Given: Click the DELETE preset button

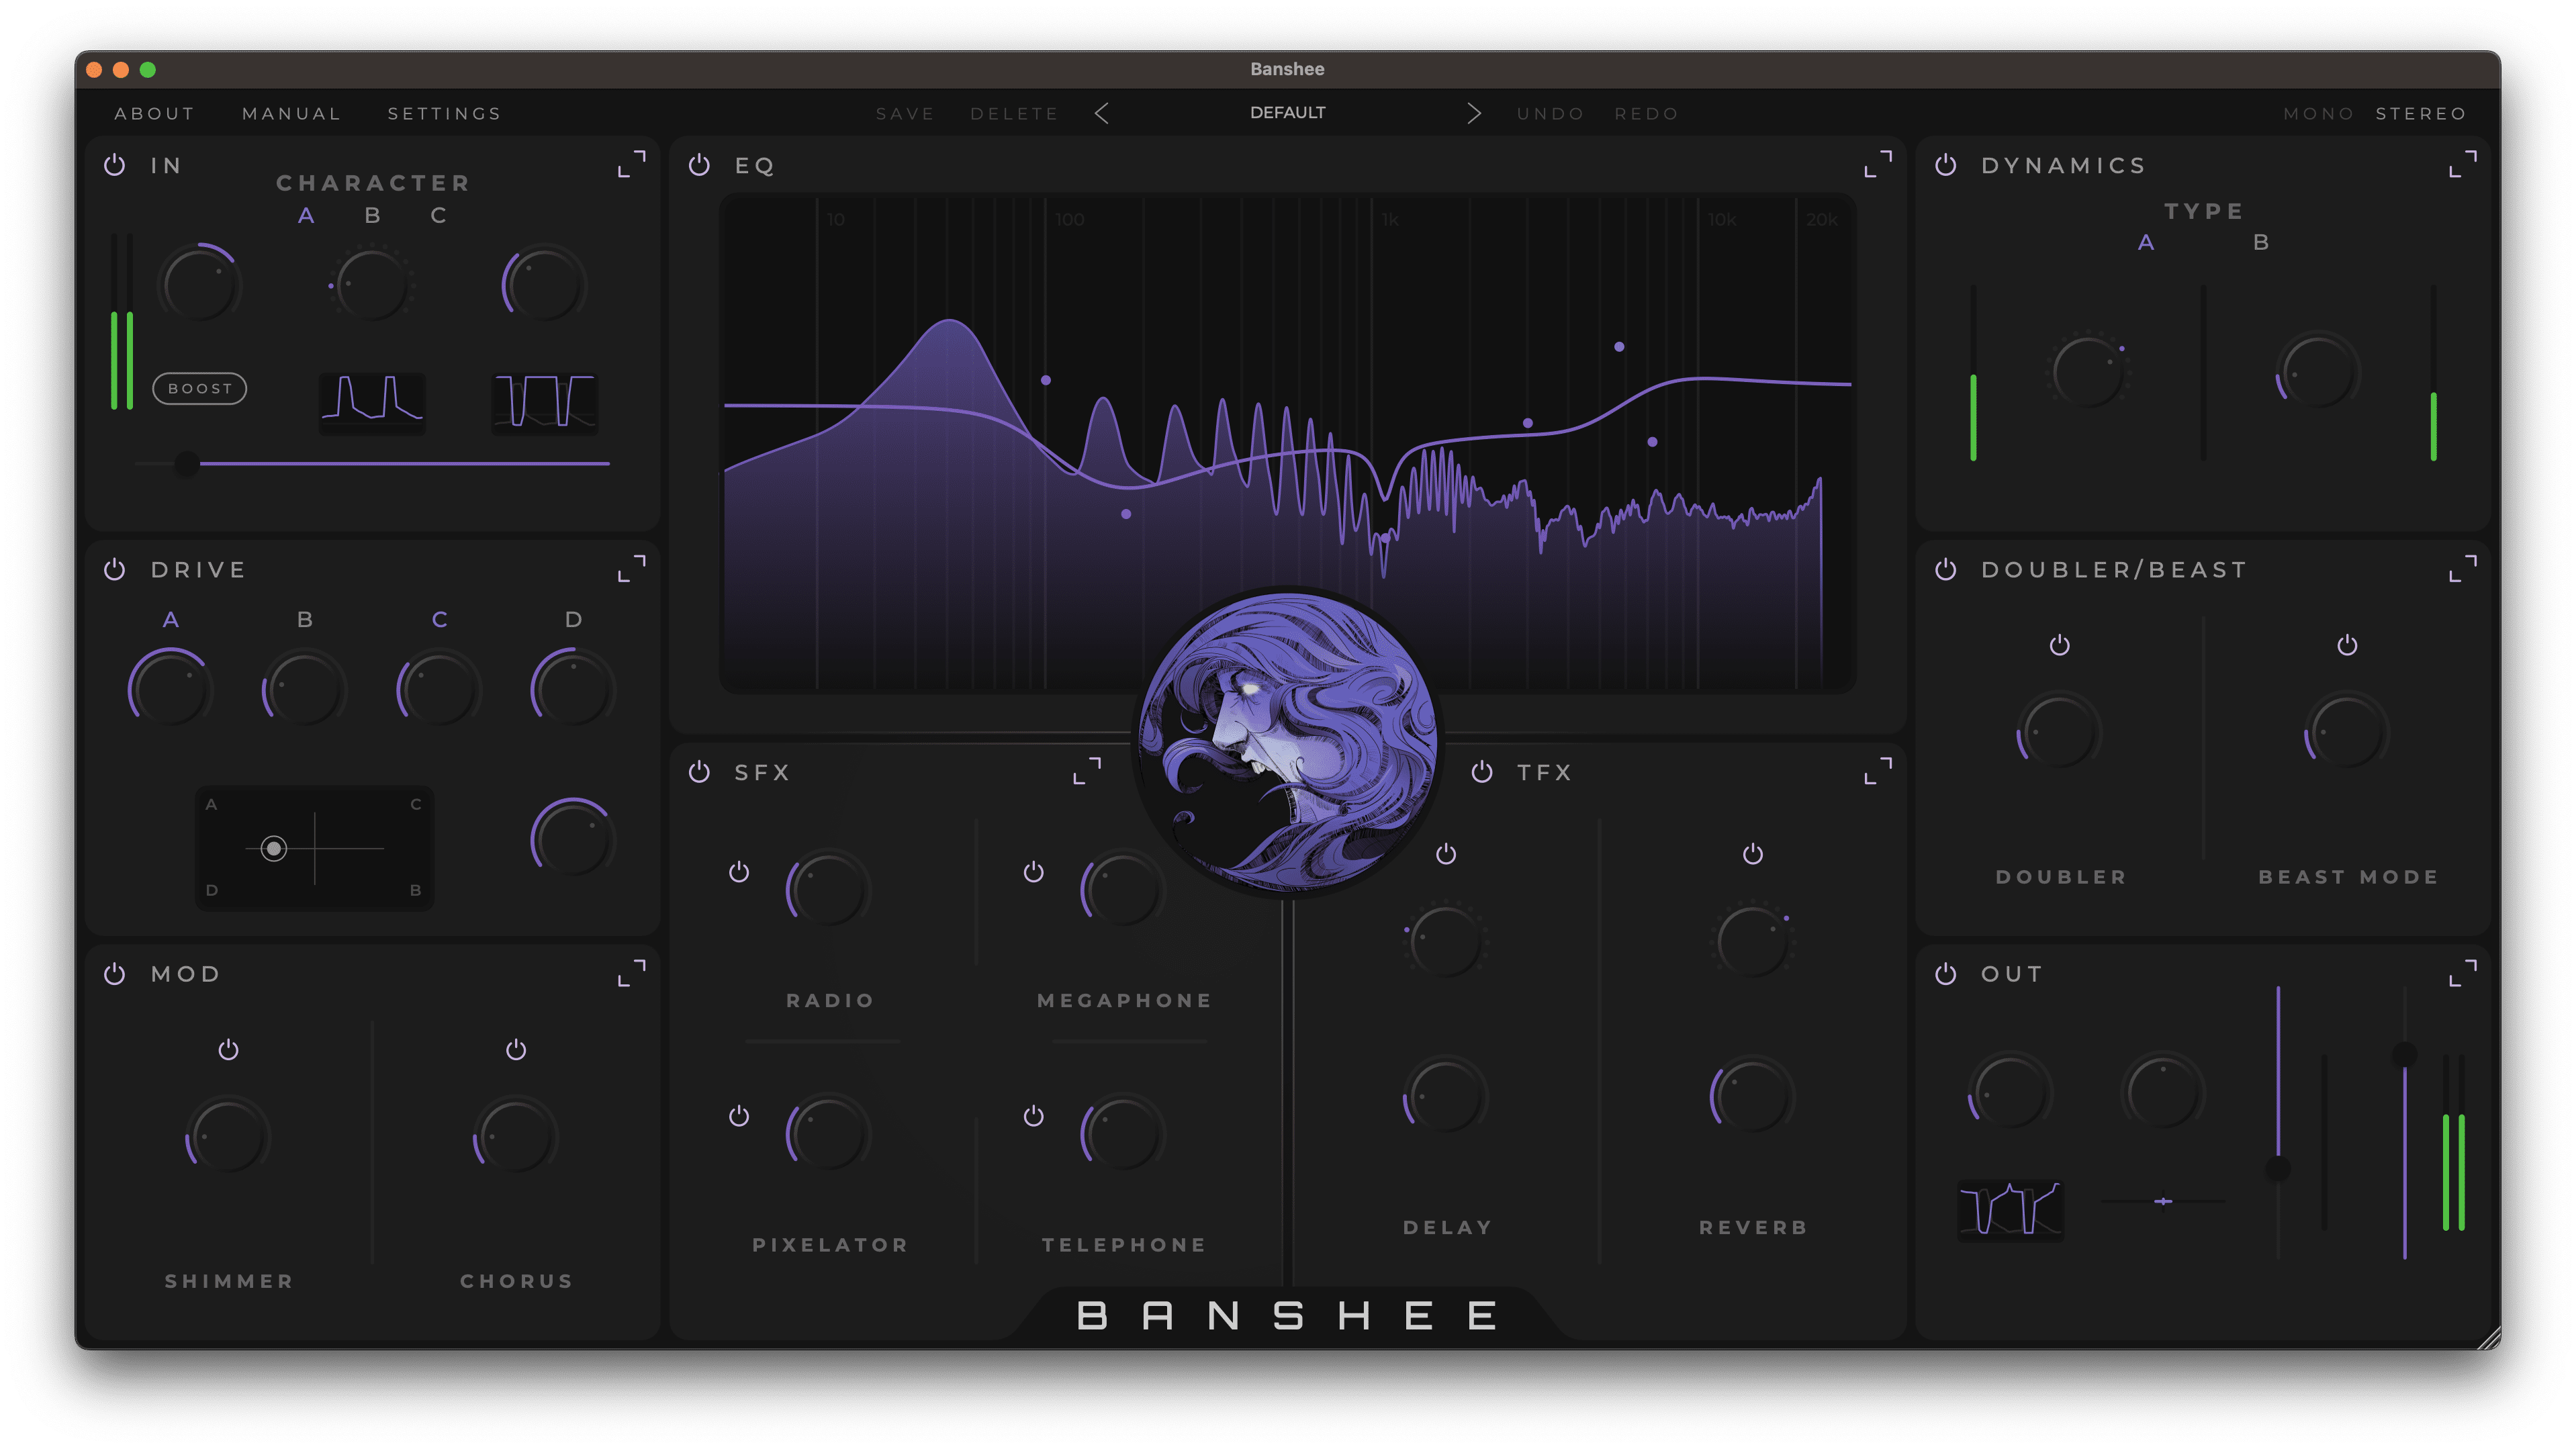Looking at the screenshot, I should pyautogui.click(x=1014, y=114).
